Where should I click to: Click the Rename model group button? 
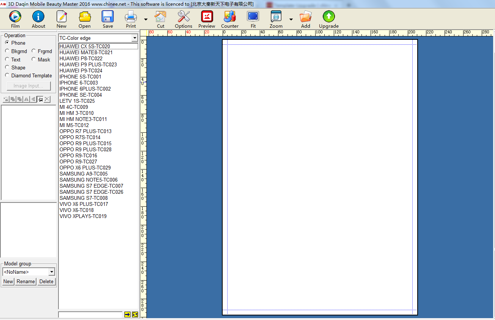tap(26, 281)
